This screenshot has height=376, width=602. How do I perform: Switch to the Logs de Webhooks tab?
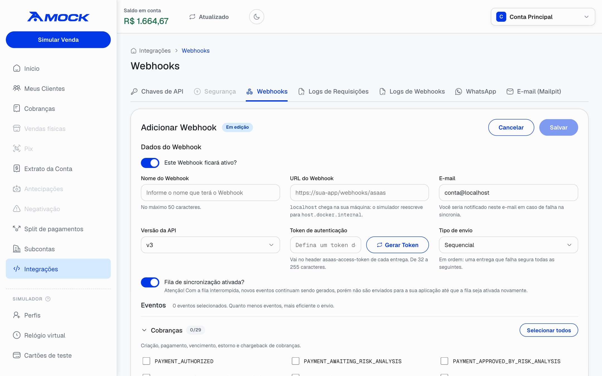(x=412, y=91)
